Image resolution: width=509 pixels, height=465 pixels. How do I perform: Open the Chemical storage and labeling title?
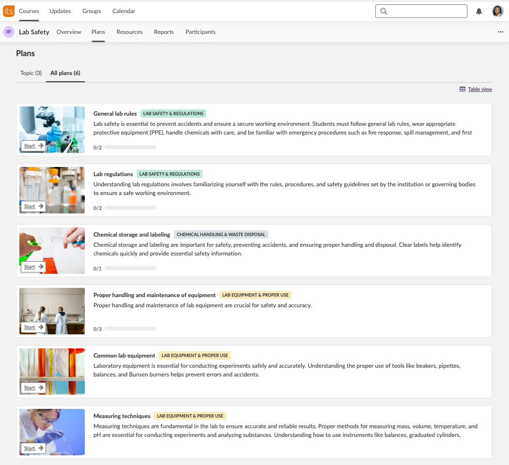(x=132, y=235)
